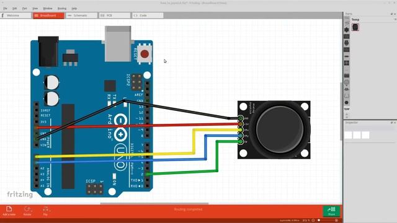Click the zoom out icon in status bar
The height and width of the screenshot is (223, 397).
tap(313, 221)
